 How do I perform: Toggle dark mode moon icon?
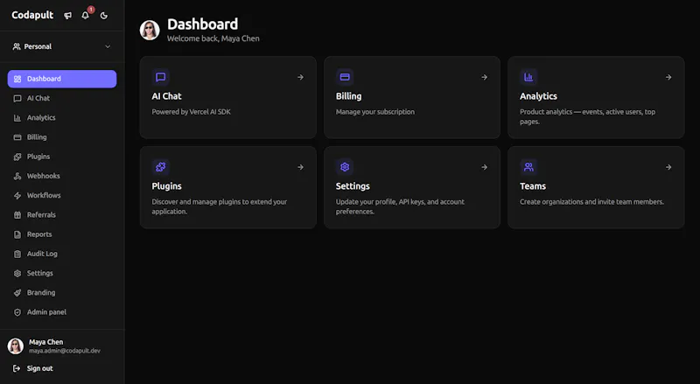pyautogui.click(x=104, y=16)
